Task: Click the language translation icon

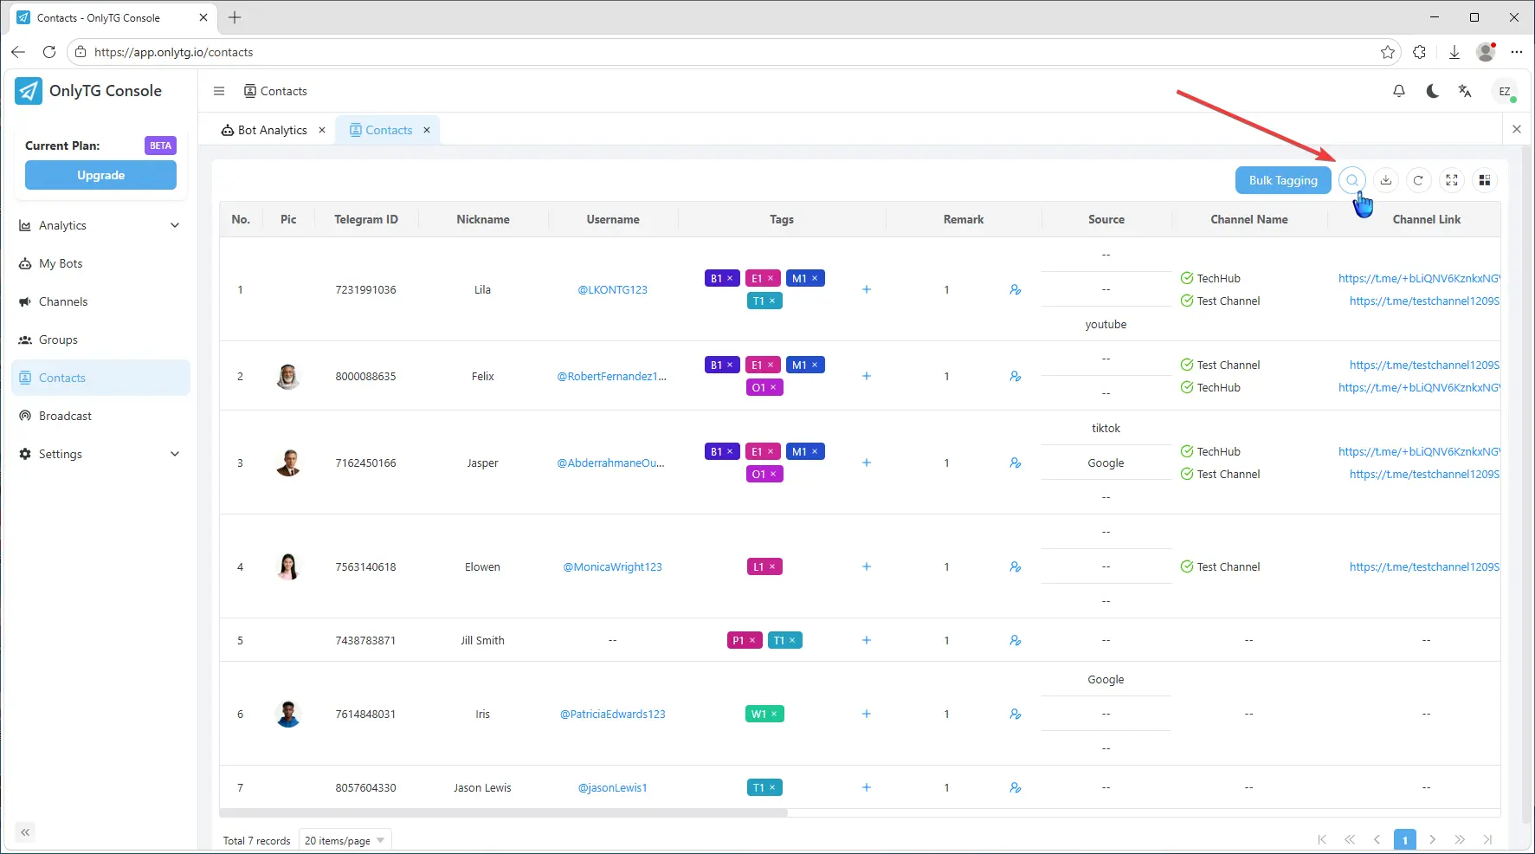Action: point(1465,91)
